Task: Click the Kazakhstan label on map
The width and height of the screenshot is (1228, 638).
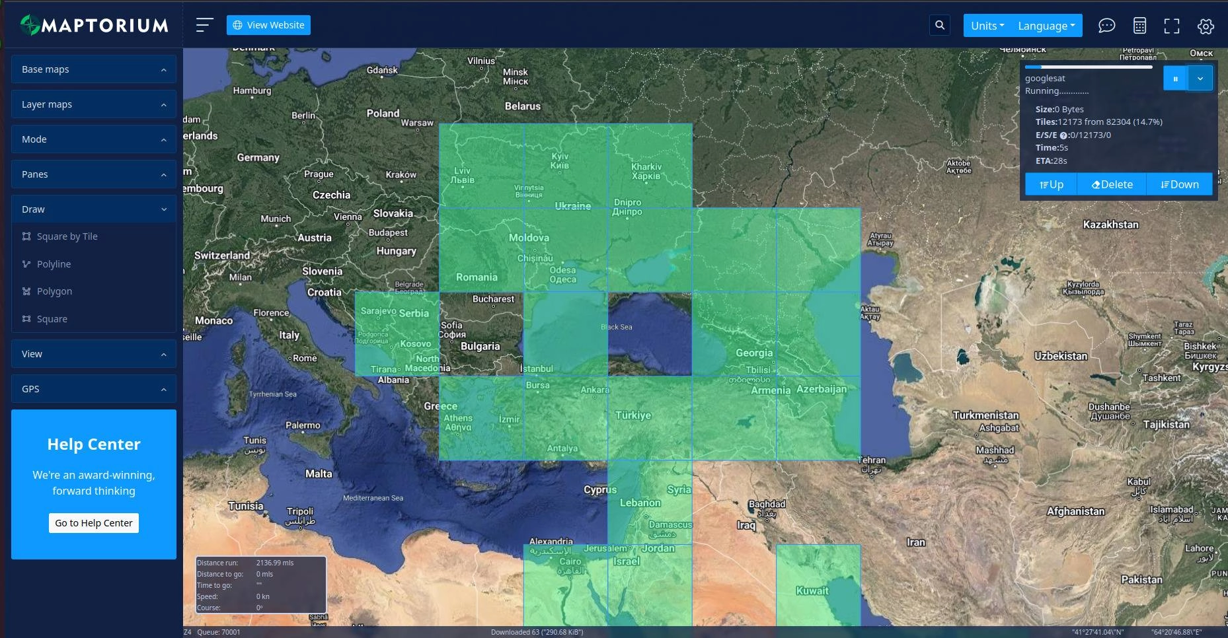Action: point(1110,225)
